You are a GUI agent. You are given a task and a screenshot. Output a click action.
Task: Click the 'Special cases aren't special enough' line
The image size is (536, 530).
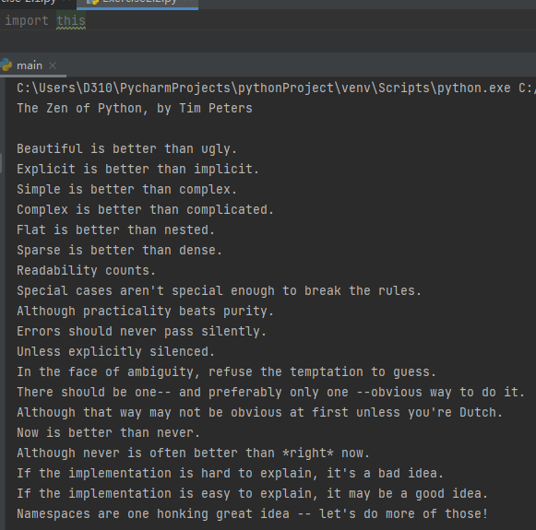point(220,290)
